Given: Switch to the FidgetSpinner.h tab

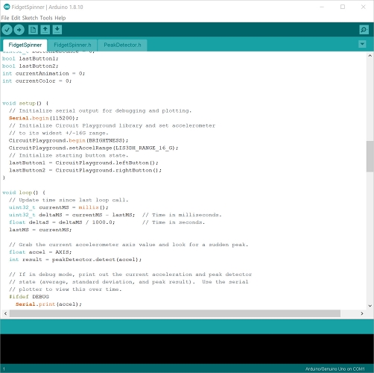Looking at the screenshot, I should click(72, 45).
